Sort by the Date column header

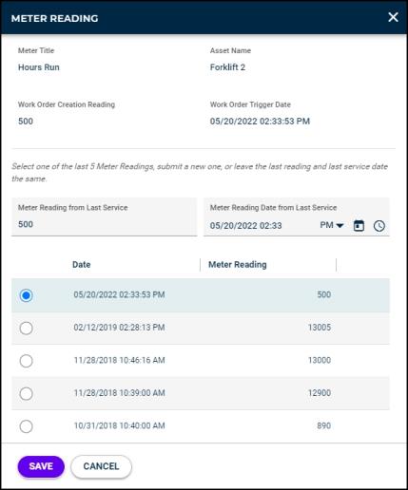[82, 265]
